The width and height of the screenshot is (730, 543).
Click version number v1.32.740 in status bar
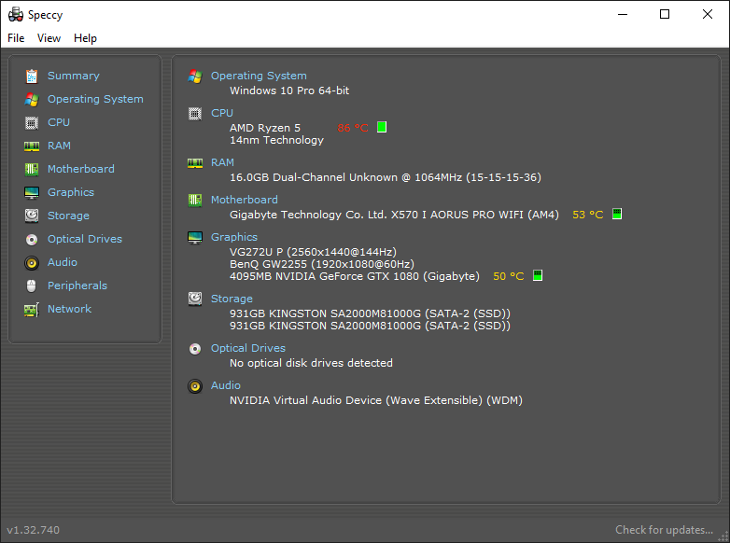point(33,530)
